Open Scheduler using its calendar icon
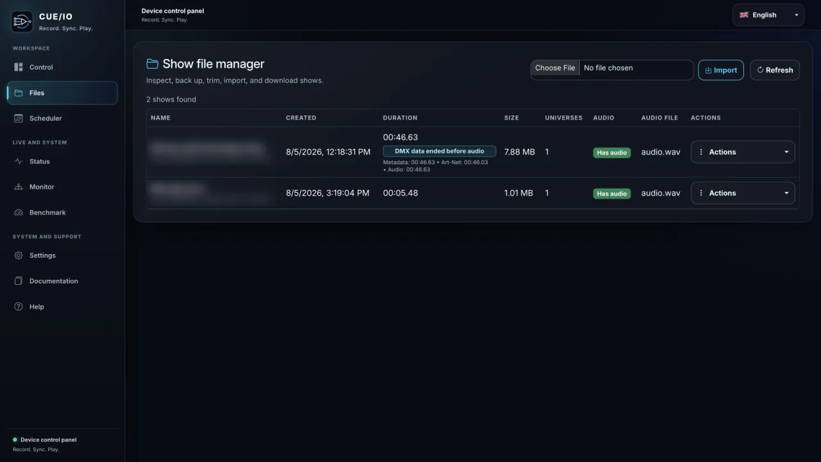 click(x=19, y=119)
